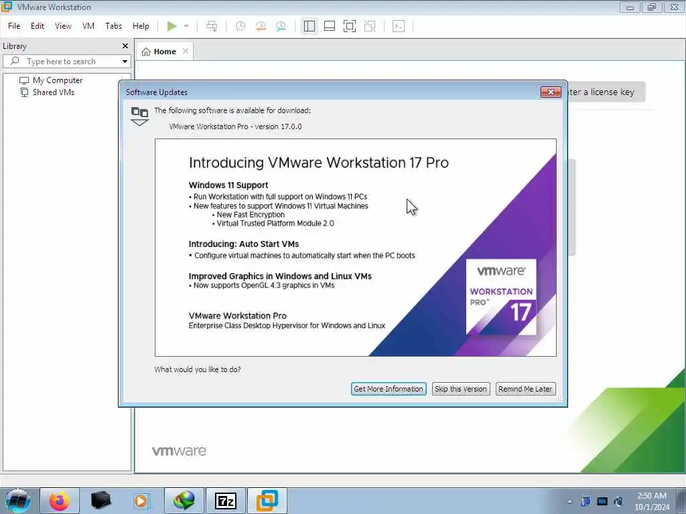686x514 pixels.
Task: Open Internet Download Manager taskbar icon
Action: coord(184,501)
